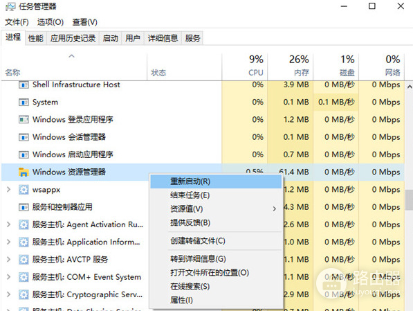Click the 0.1 MB/秒 disk value for System

click(336, 102)
